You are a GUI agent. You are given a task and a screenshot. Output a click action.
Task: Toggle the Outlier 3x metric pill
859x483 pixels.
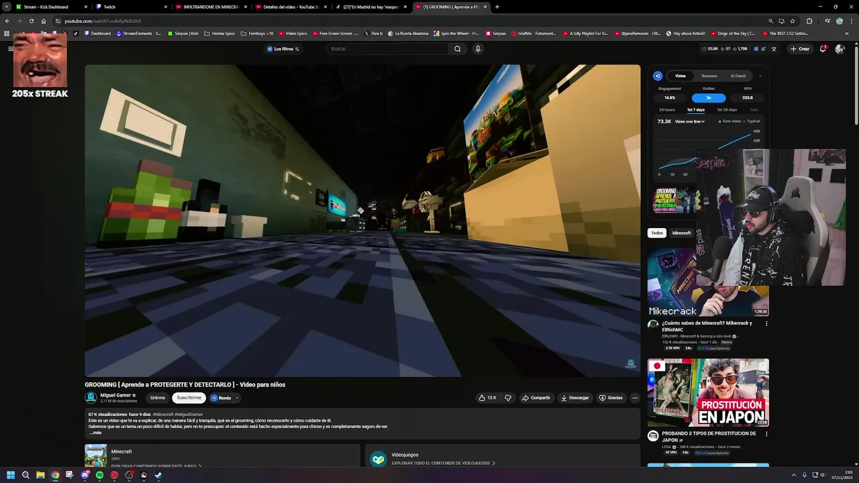(x=709, y=98)
